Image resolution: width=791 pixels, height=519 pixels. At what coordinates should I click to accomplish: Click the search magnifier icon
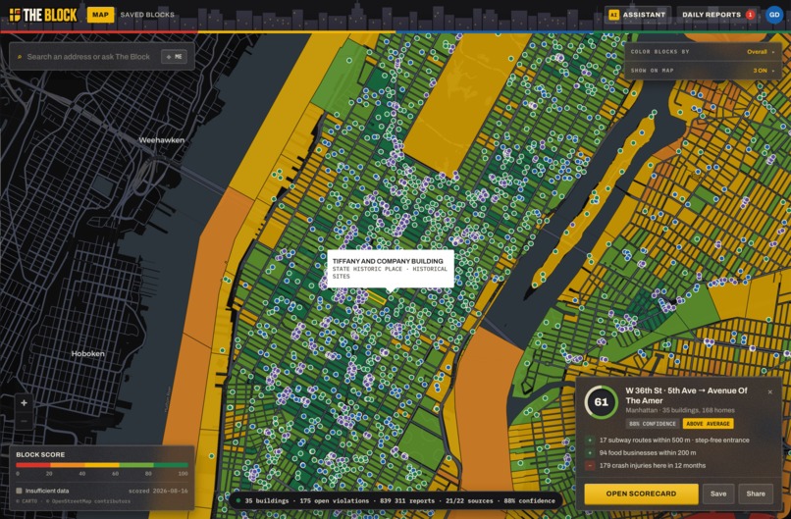tap(20, 57)
